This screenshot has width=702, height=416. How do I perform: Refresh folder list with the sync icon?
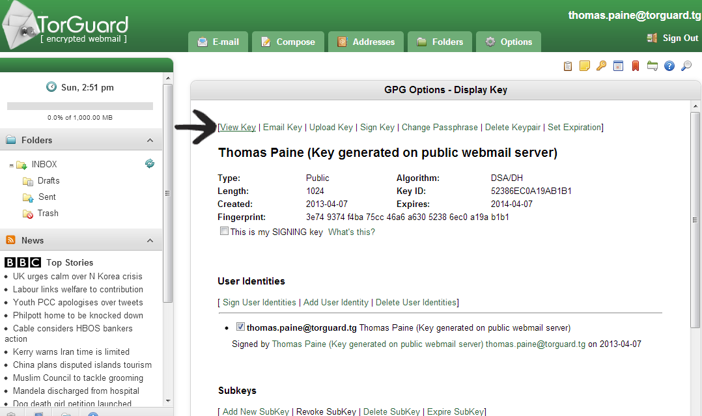[150, 163]
